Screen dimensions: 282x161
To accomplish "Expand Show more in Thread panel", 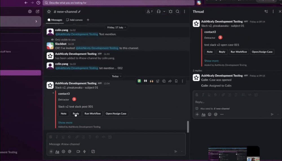I will [x=211, y=61].
